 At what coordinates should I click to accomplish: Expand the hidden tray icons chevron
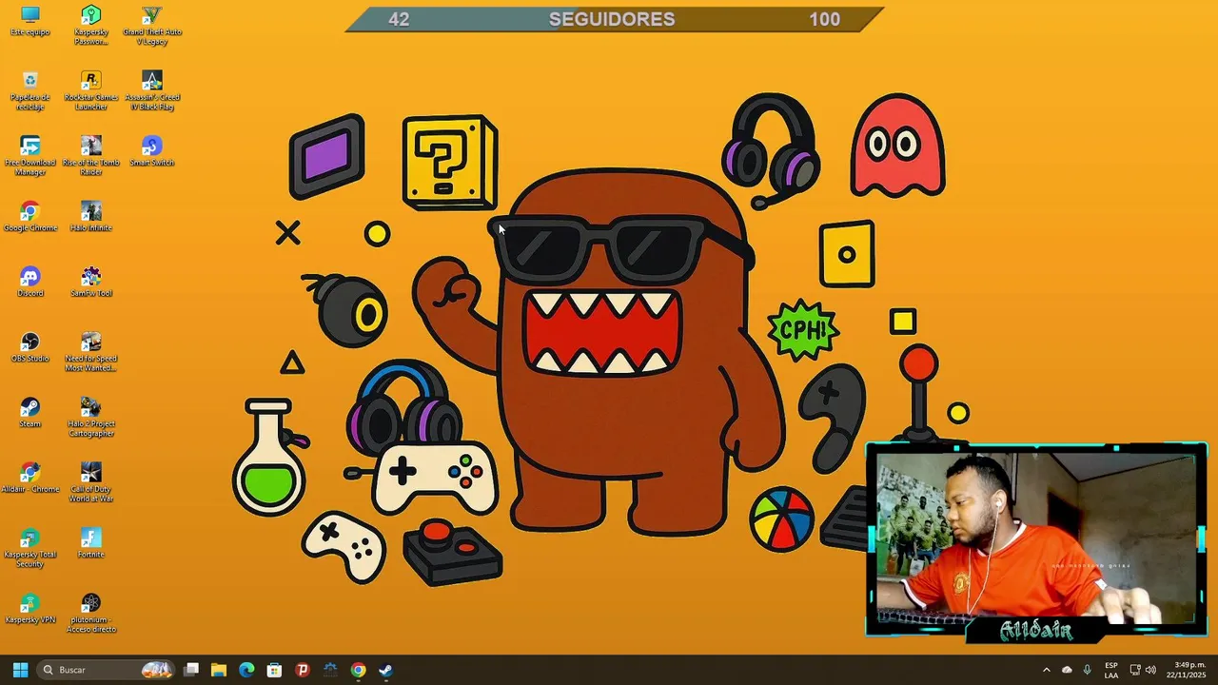pyautogui.click(x=1047, y=670)
